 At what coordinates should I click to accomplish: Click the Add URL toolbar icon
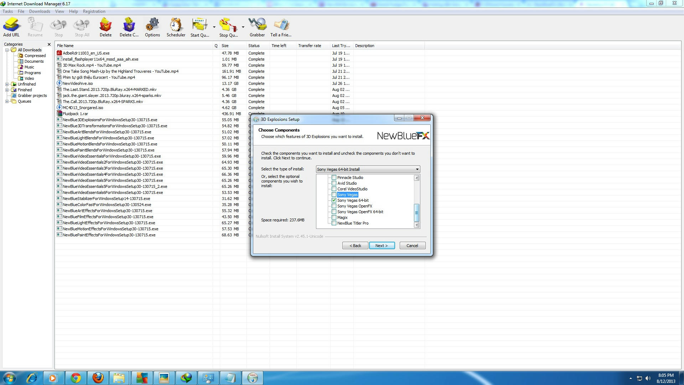click(x=11, y=27)
